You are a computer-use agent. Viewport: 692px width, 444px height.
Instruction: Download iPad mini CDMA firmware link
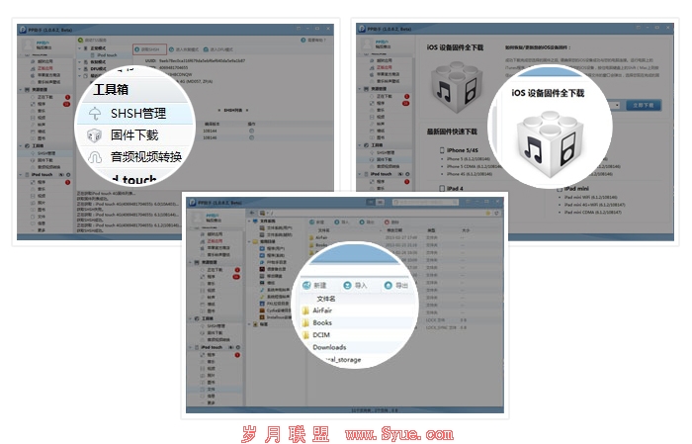tap(593, 213)
